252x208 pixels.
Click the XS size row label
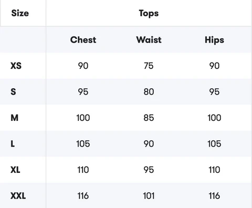point(16,66)
